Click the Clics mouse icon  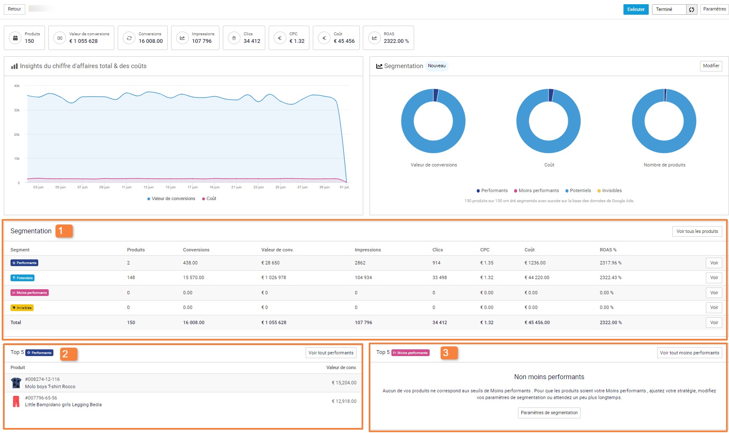[x=234, y=38]
